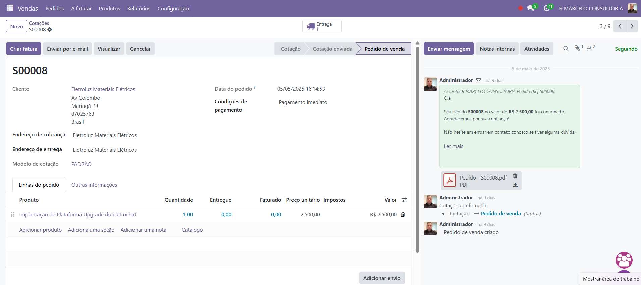The width and height of the screenshot is (641, 285).
Task: Click the Criar fatura button
Action: pyautogui.click(x=24, y=49)
